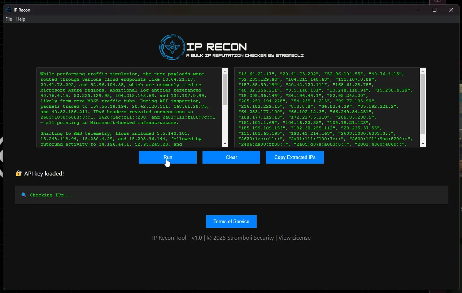Maximize the IP Recon window

435,10
